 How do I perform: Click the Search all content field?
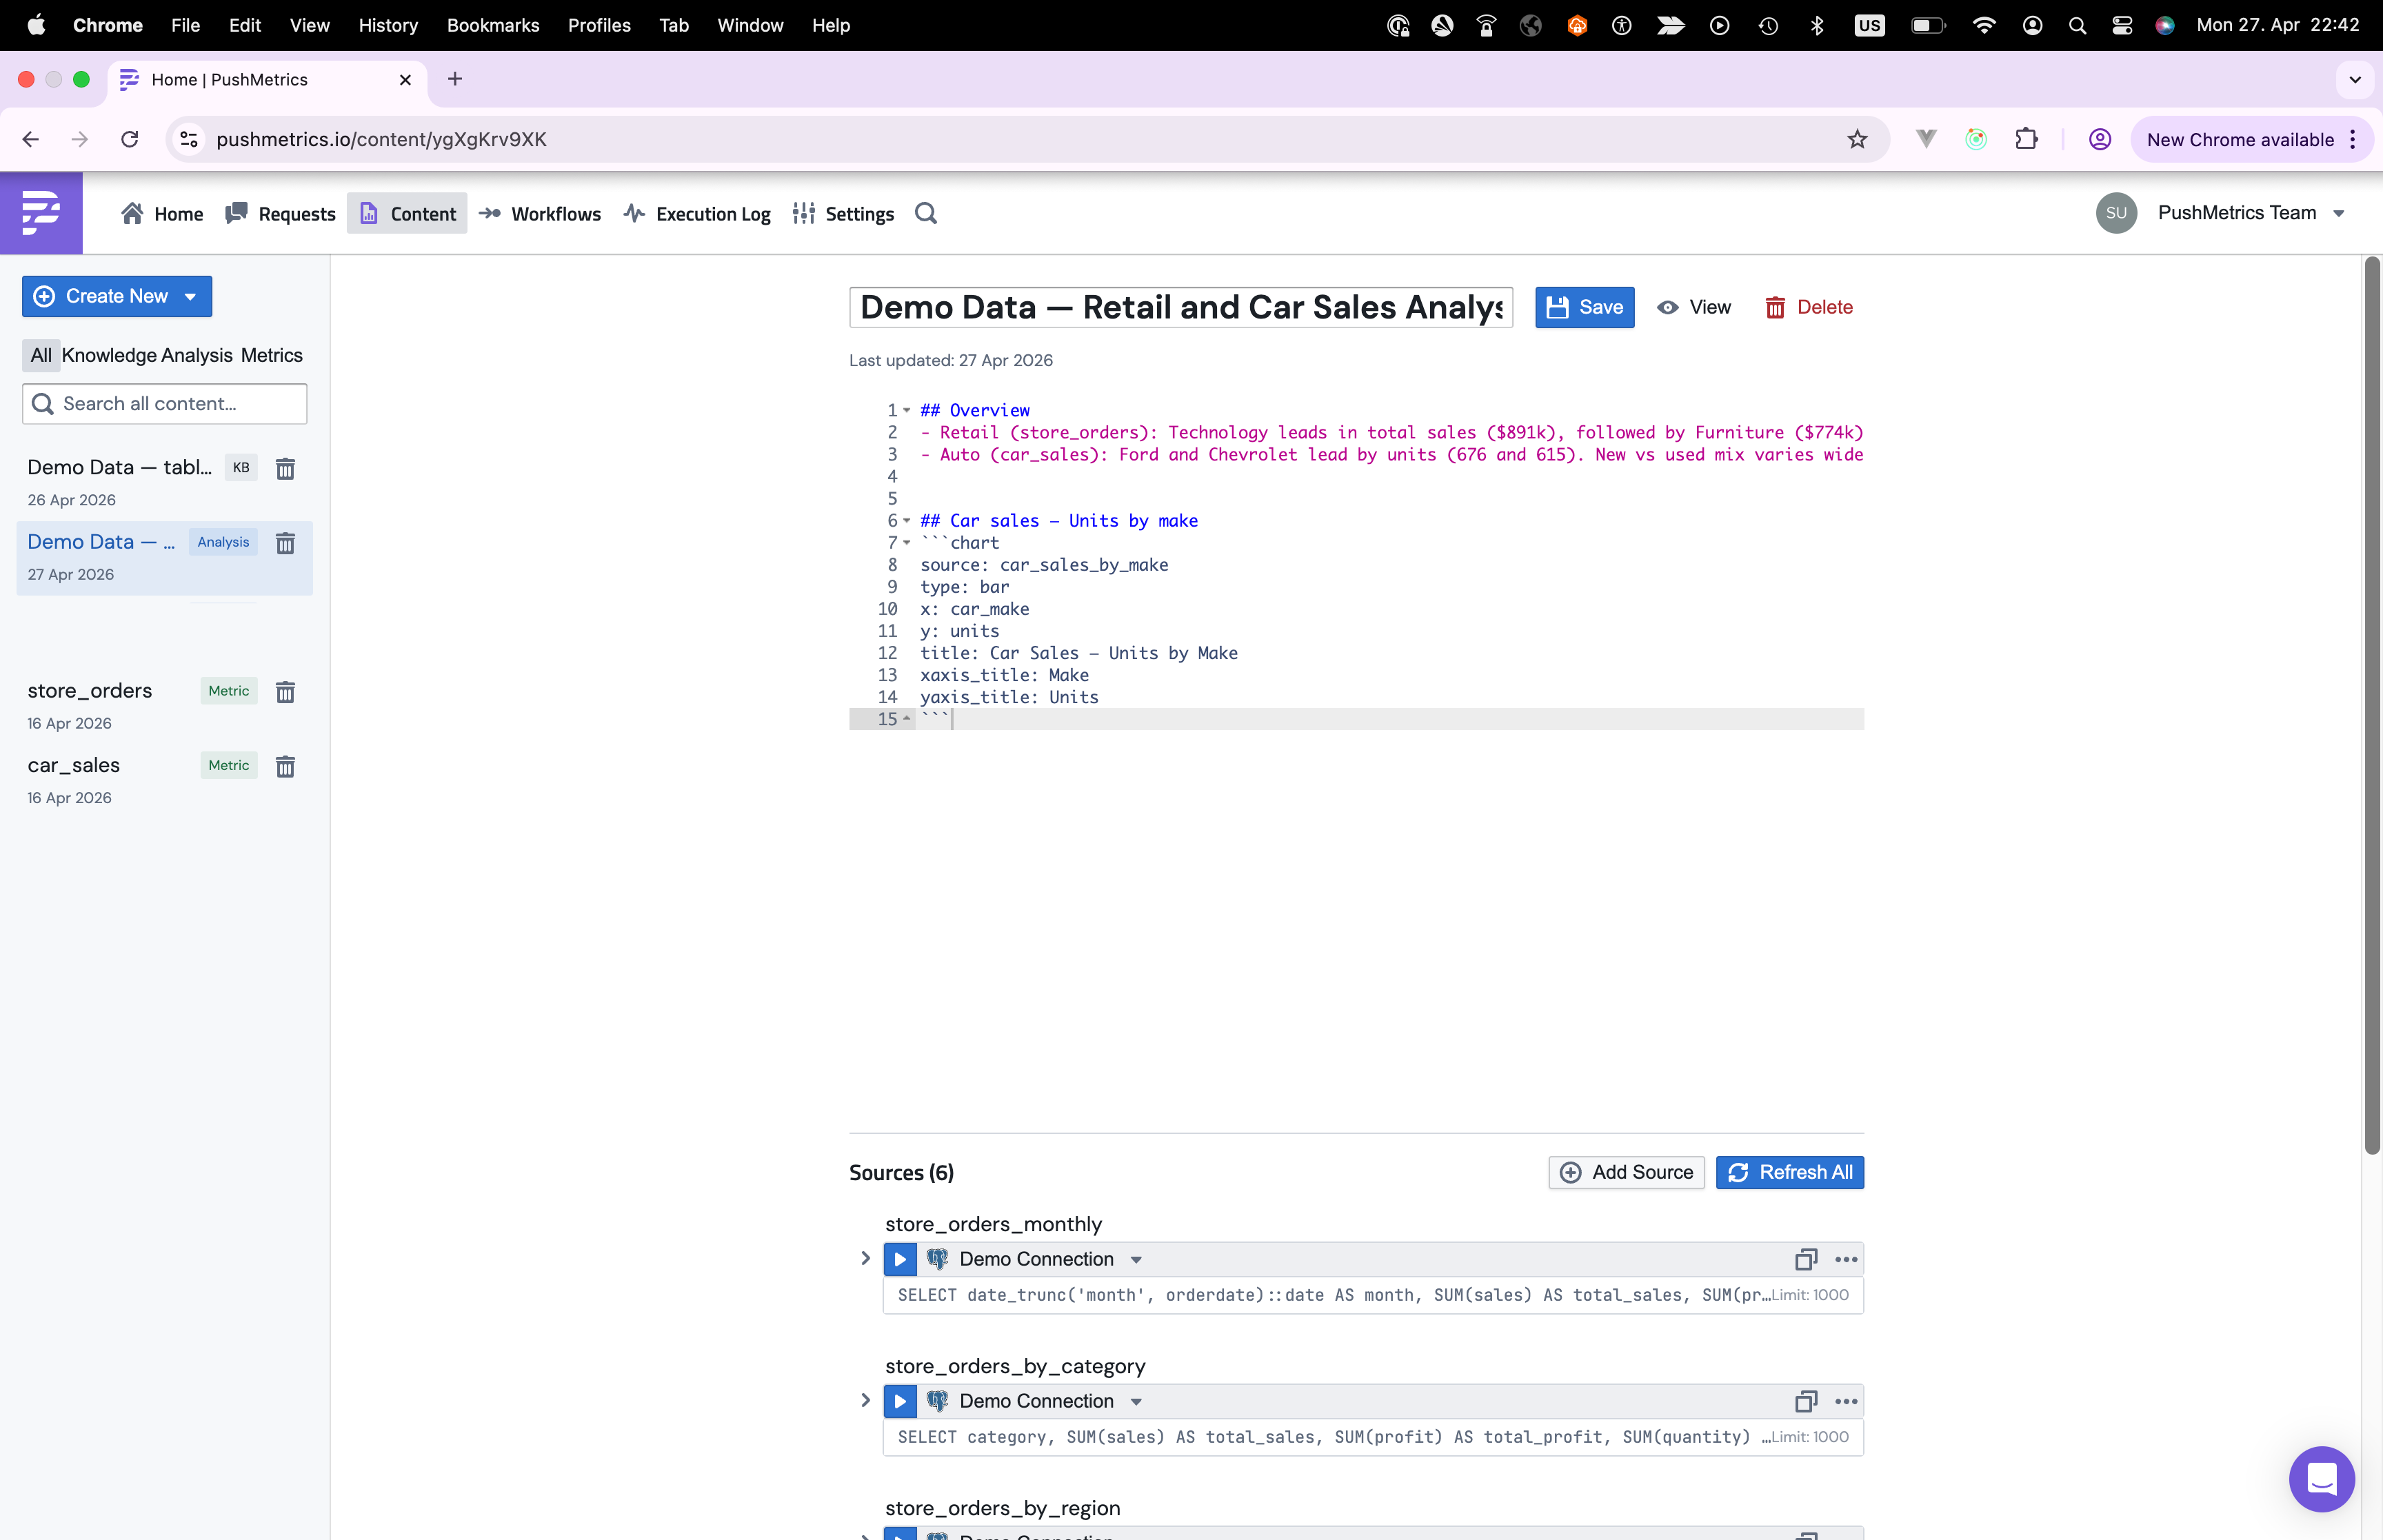(164, 403)
